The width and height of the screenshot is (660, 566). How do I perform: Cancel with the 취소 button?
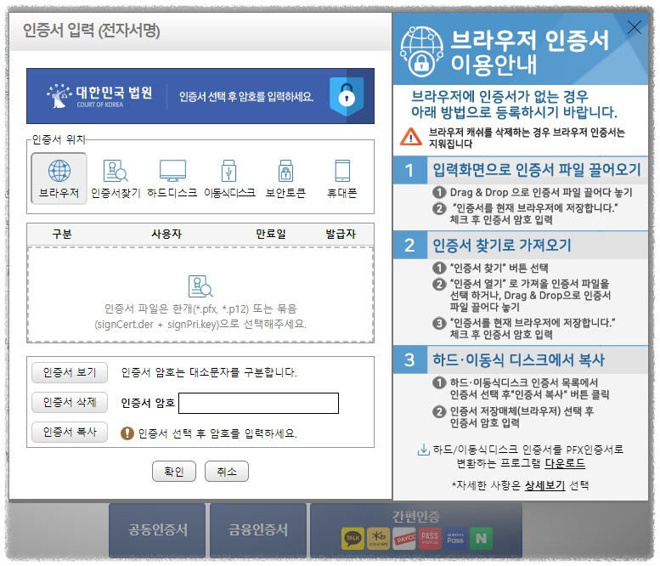coord(227,472)
